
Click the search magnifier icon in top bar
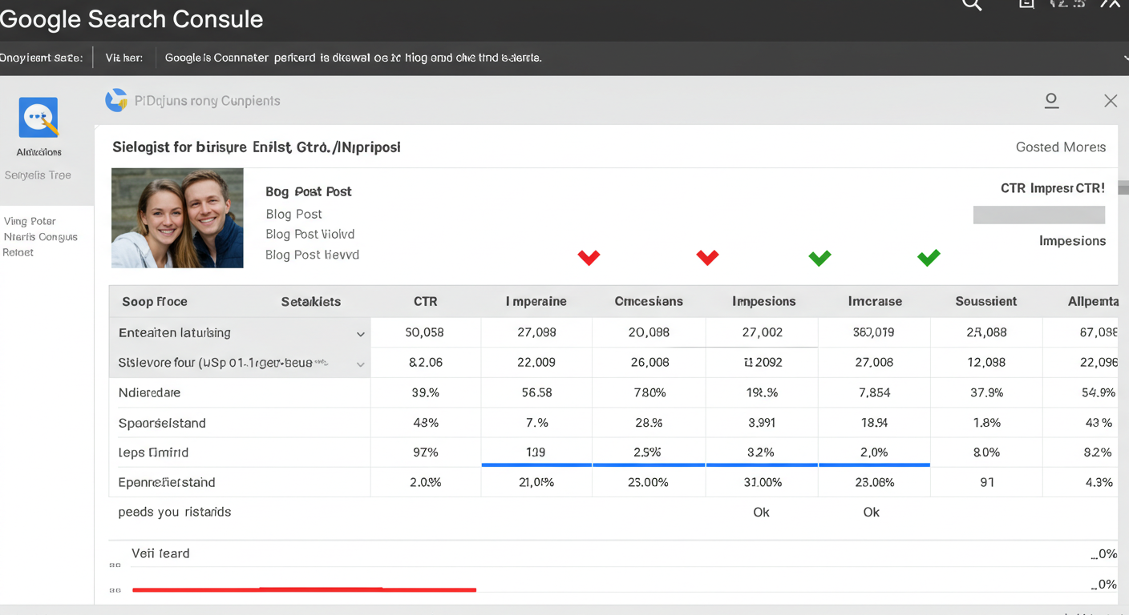click(972, 5)
